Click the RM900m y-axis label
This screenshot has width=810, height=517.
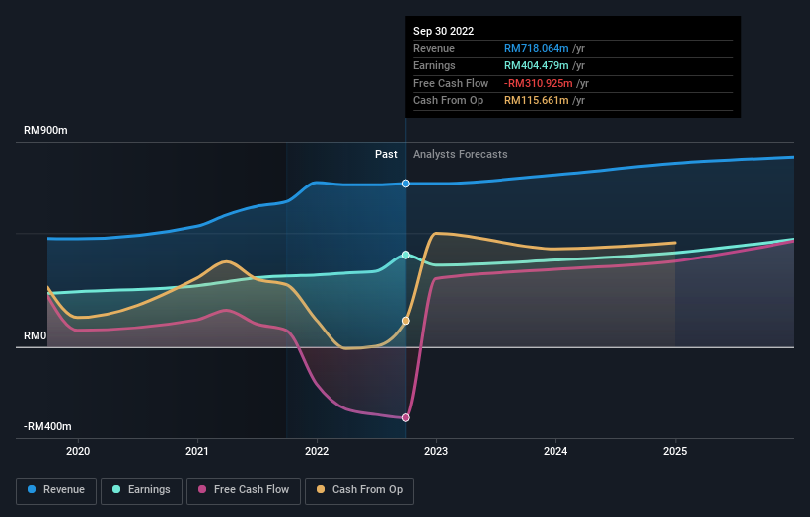pos(45,130)
